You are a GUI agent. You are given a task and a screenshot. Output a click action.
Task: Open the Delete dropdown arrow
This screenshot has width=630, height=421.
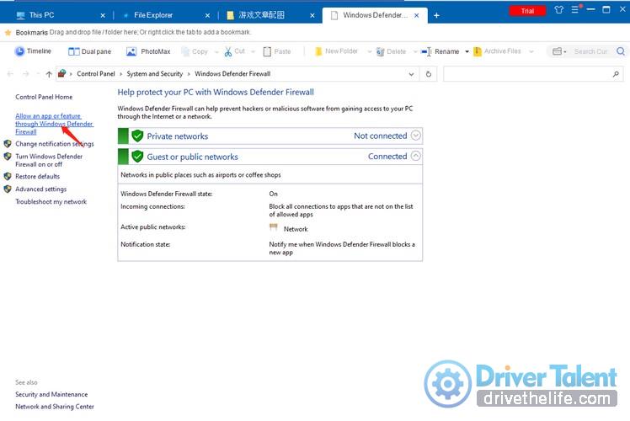(415, 51)
